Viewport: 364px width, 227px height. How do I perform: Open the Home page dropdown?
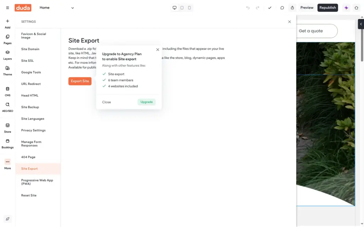(x=57, y=8)
